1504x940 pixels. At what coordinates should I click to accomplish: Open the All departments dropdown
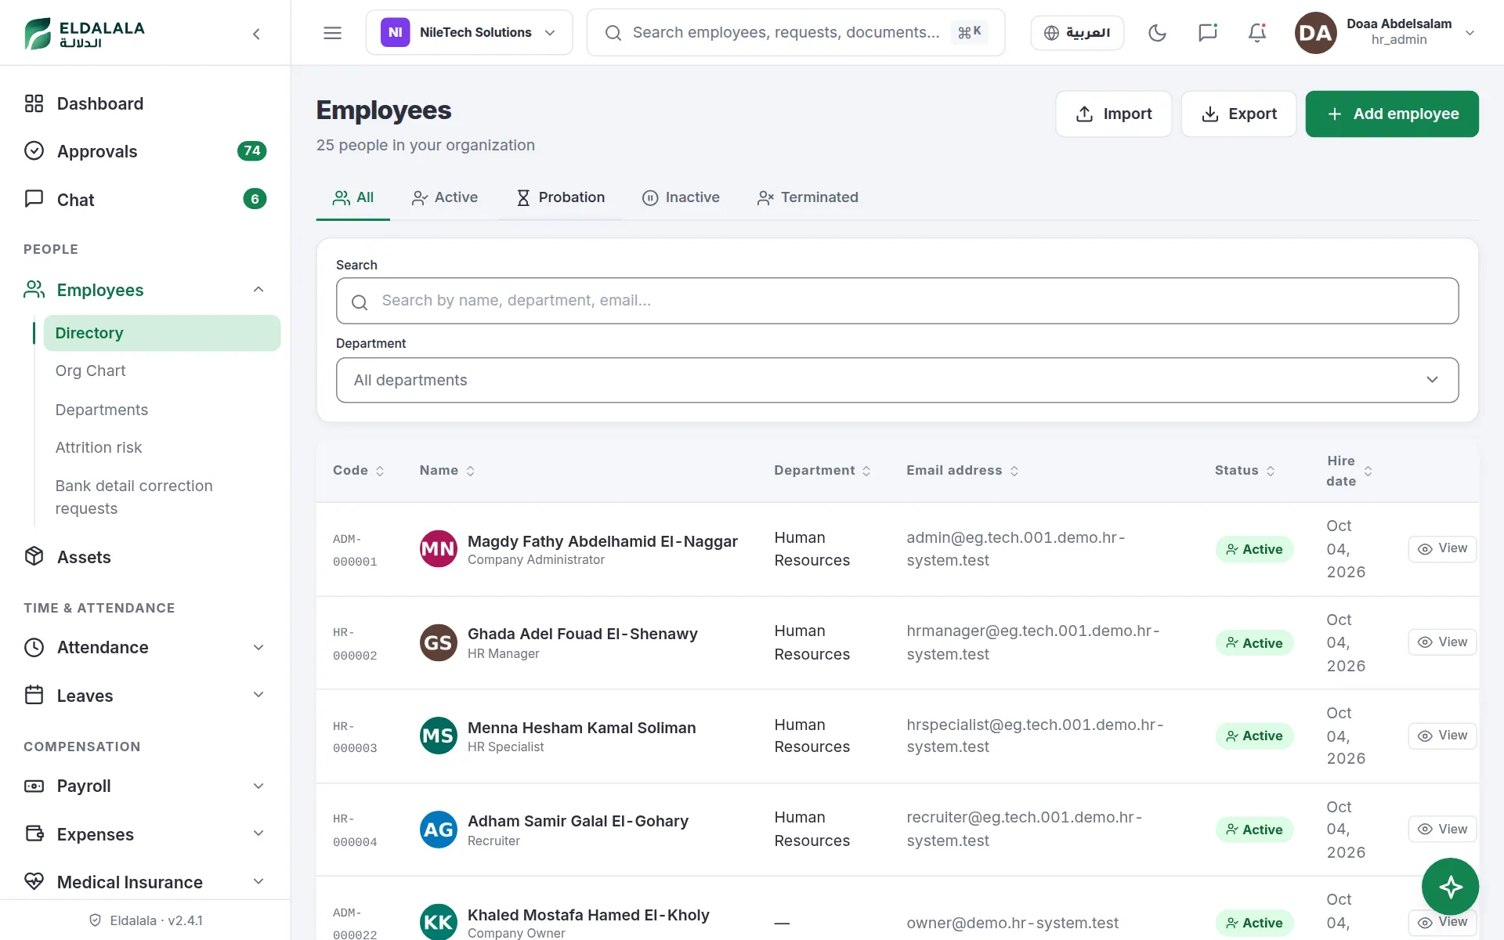point(897,381)
